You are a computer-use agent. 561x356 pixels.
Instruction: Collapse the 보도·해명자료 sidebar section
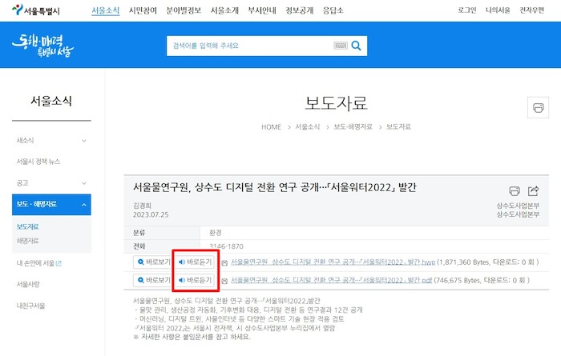84,205
